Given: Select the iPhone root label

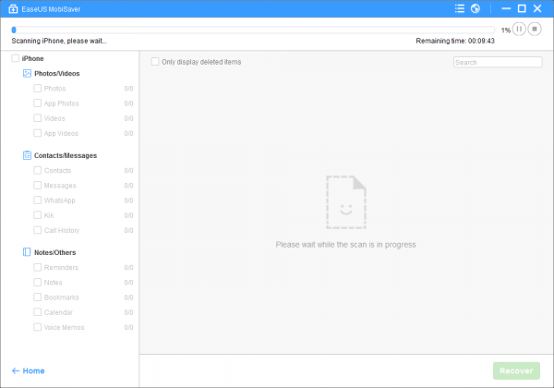Looking at the screenshot, I should click(x=32, y=58).
